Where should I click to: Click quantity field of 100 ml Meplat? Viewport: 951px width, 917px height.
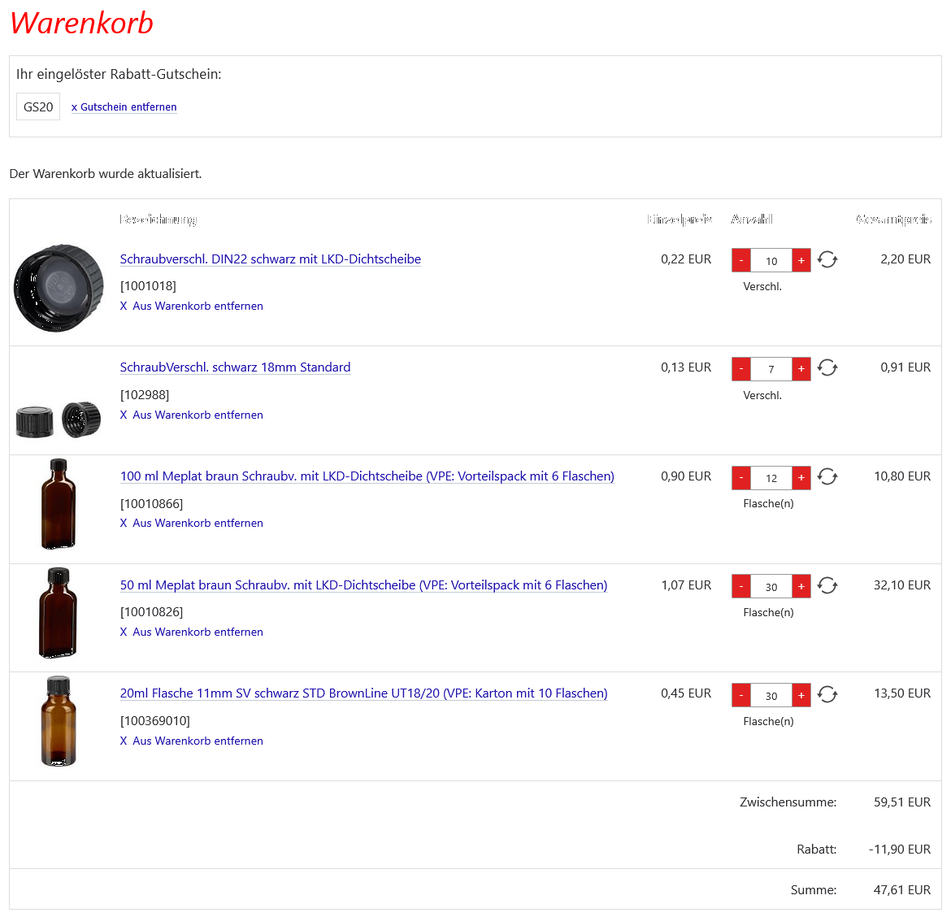[x=771, y=478]
